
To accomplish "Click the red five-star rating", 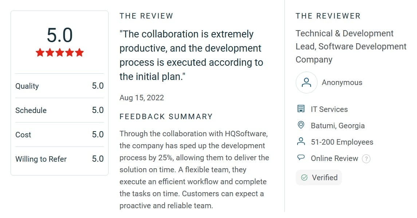I will [x=60, y=53].
